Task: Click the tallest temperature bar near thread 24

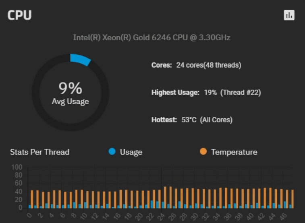Action: tap(165, 198)
